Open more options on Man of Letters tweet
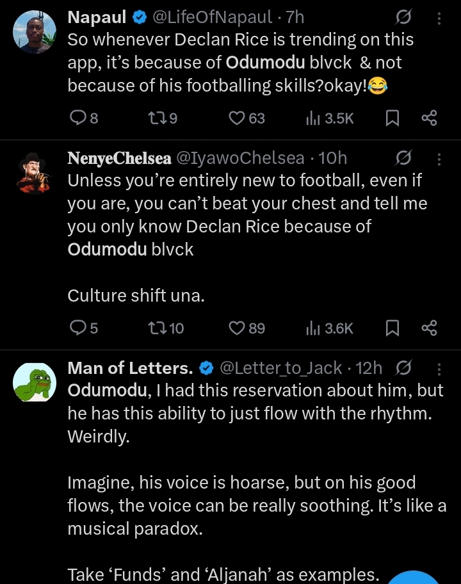461x584 pixels. coord(439,368)
